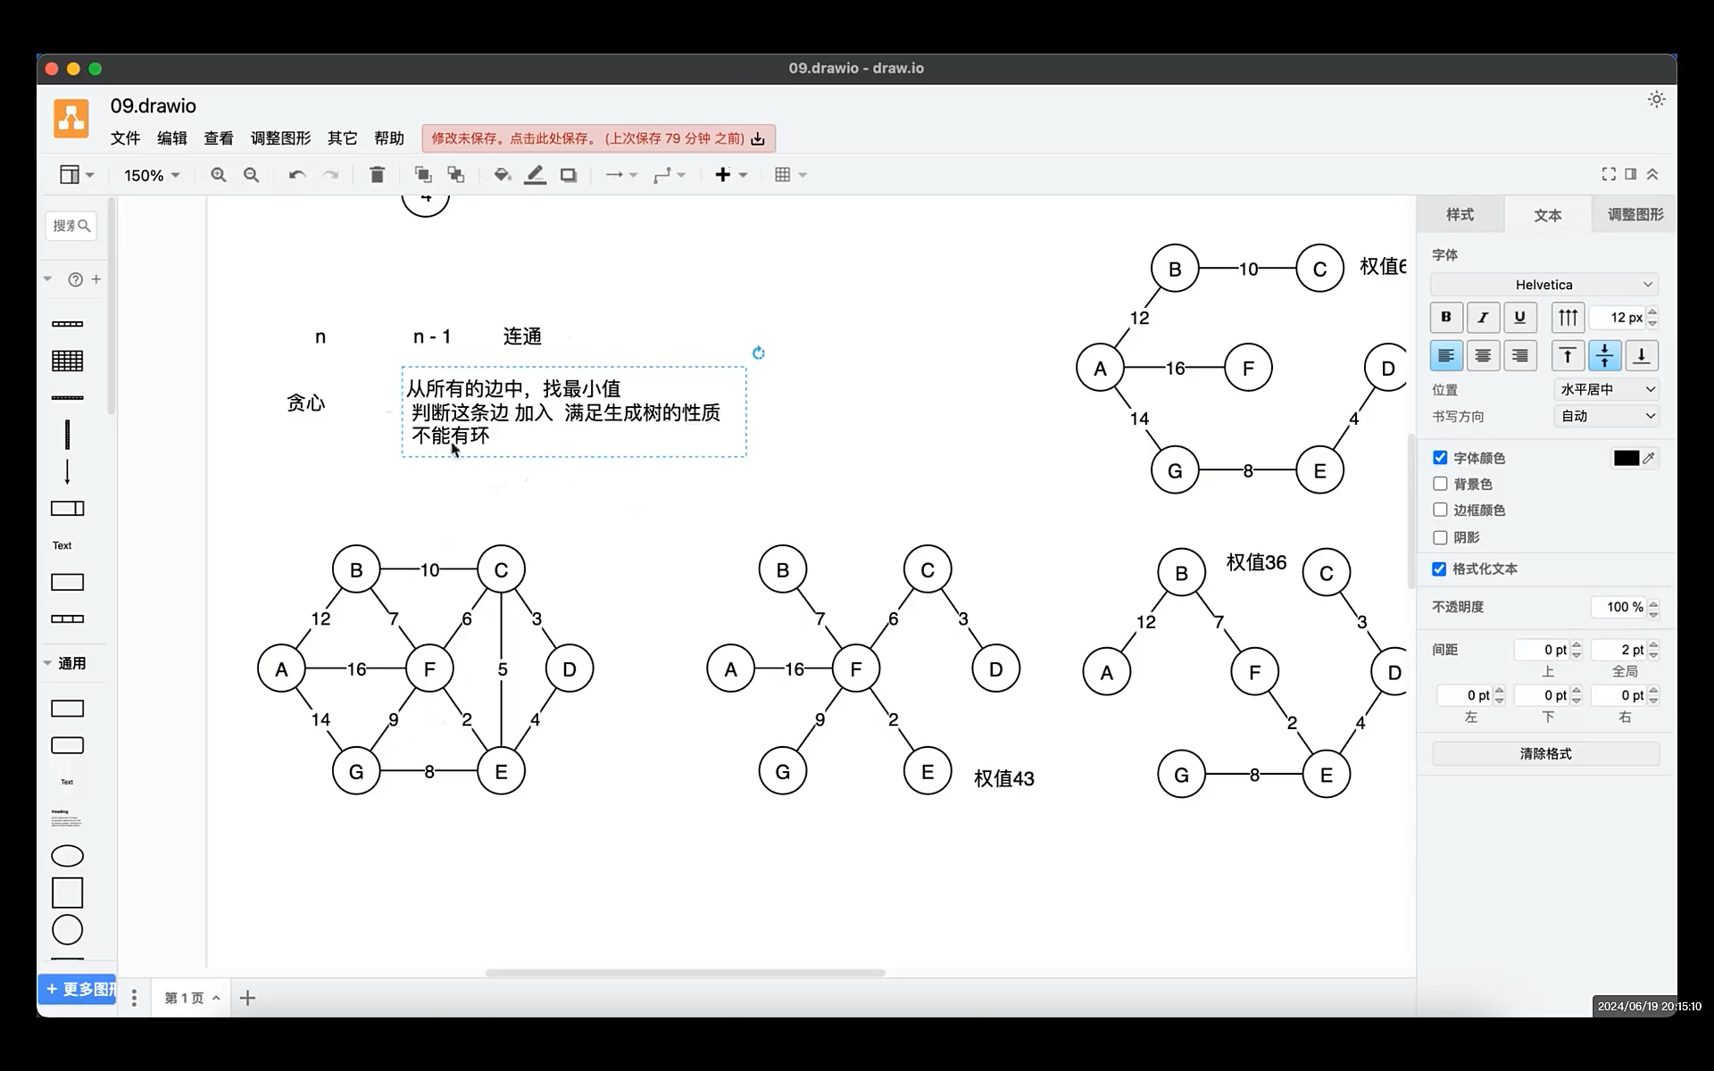Click the zoom in magnifier icon
The image size is (1714, 1071).
[219, 175]
